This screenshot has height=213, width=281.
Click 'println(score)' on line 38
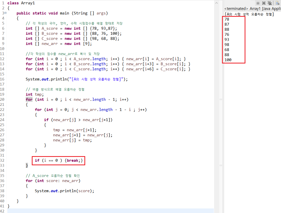(76, 191)
